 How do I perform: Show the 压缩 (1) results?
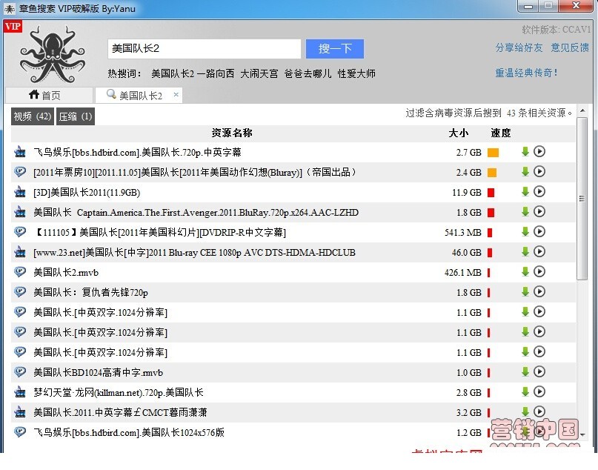coord(76,116)
